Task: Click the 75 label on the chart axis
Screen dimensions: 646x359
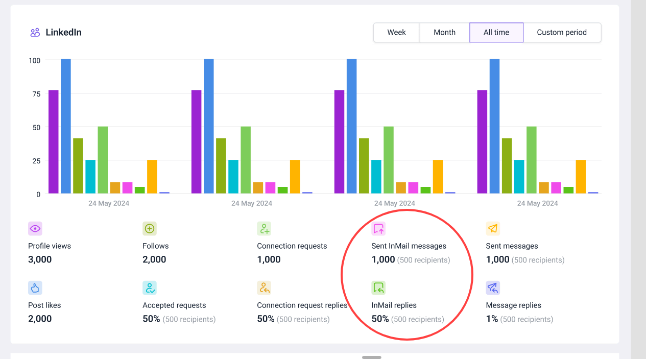Action: pyautogui.click(x=36, y=93)
